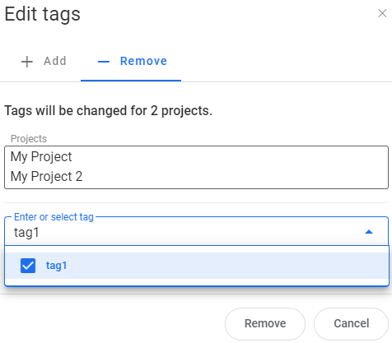The image size is (392, 343).
Task: Close the Edit tags dialog
Action: (x=382, y=13)
